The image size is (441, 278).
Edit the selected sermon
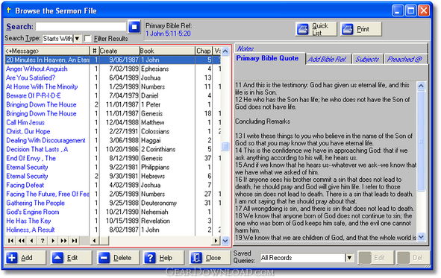72,257
